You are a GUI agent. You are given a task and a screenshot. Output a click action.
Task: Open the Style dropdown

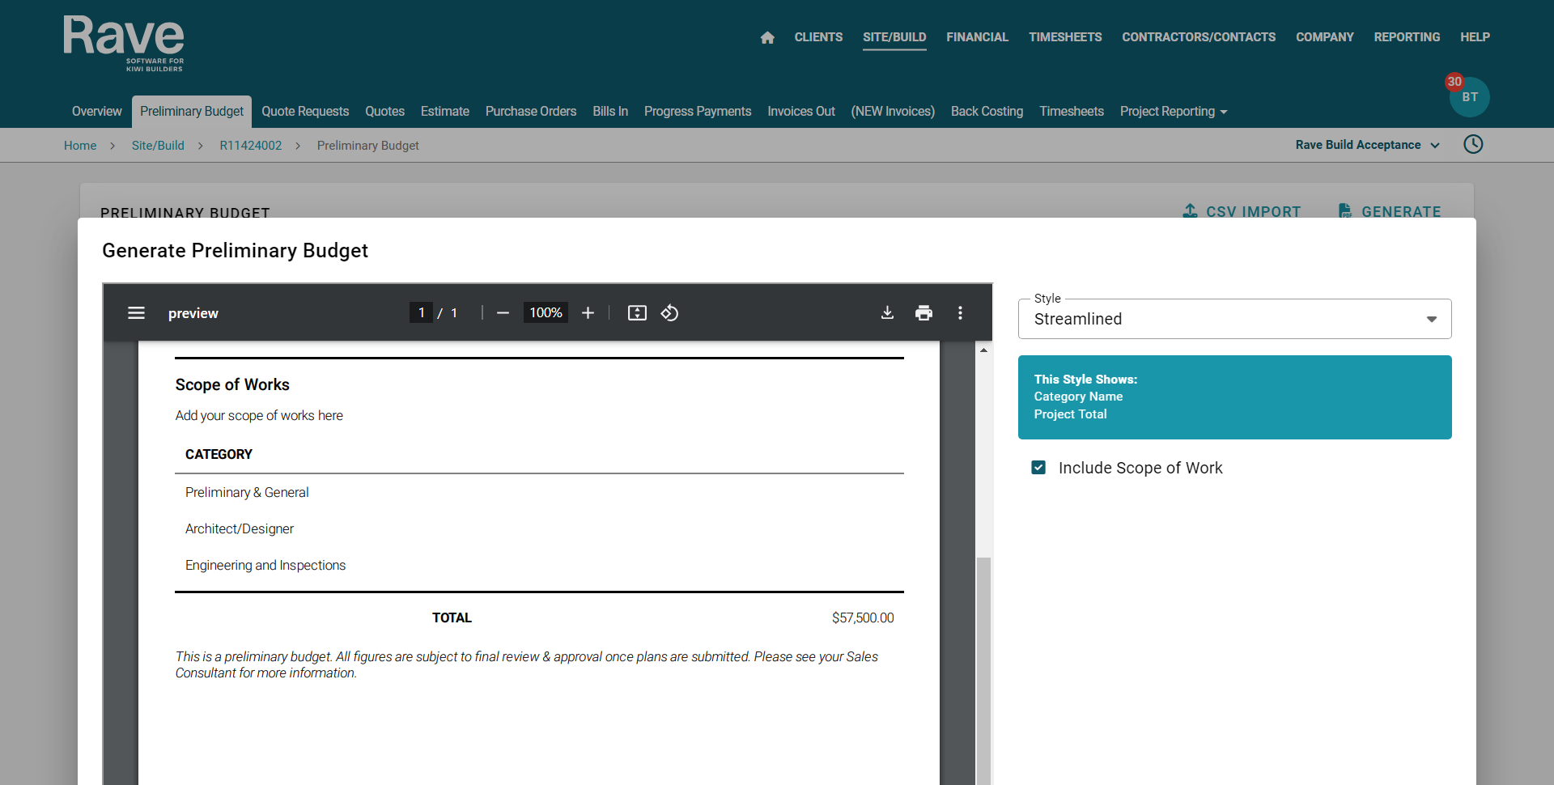1234,319
